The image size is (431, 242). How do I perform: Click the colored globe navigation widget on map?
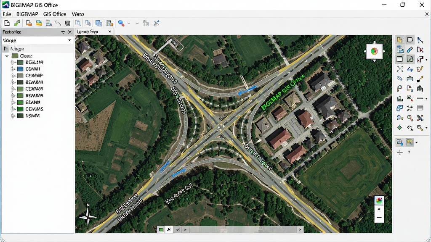click(374, 51)
